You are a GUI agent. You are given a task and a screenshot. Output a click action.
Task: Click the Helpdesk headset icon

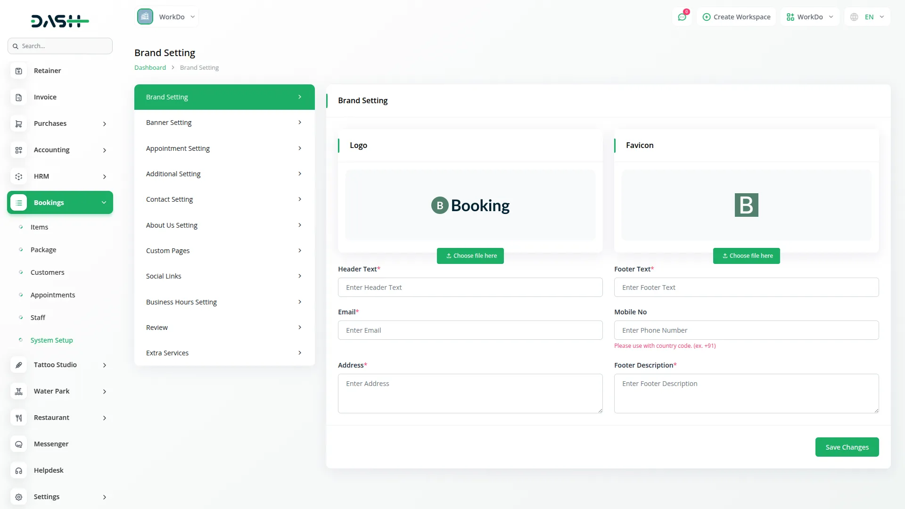19,470
